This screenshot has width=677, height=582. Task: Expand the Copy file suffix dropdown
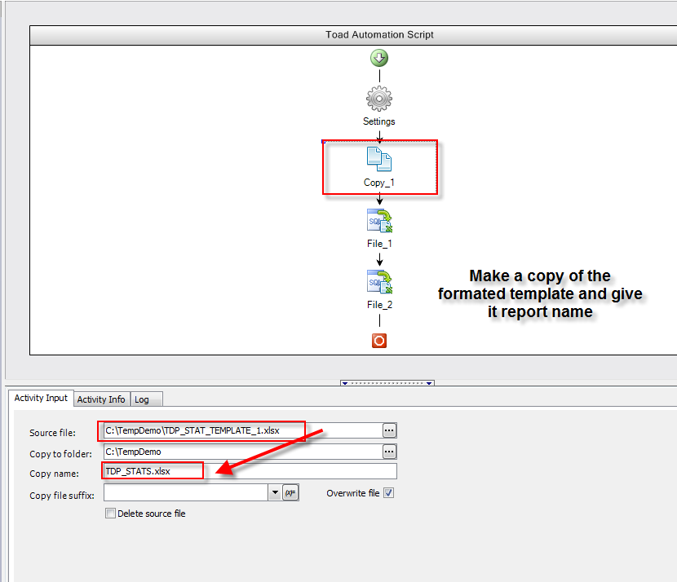pos(275,492)
